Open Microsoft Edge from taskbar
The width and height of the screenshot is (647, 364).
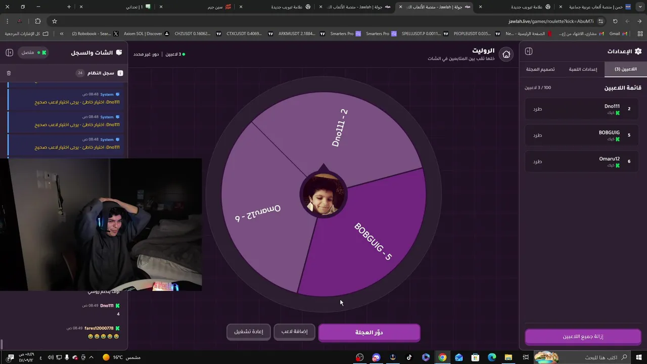(492, 357)
